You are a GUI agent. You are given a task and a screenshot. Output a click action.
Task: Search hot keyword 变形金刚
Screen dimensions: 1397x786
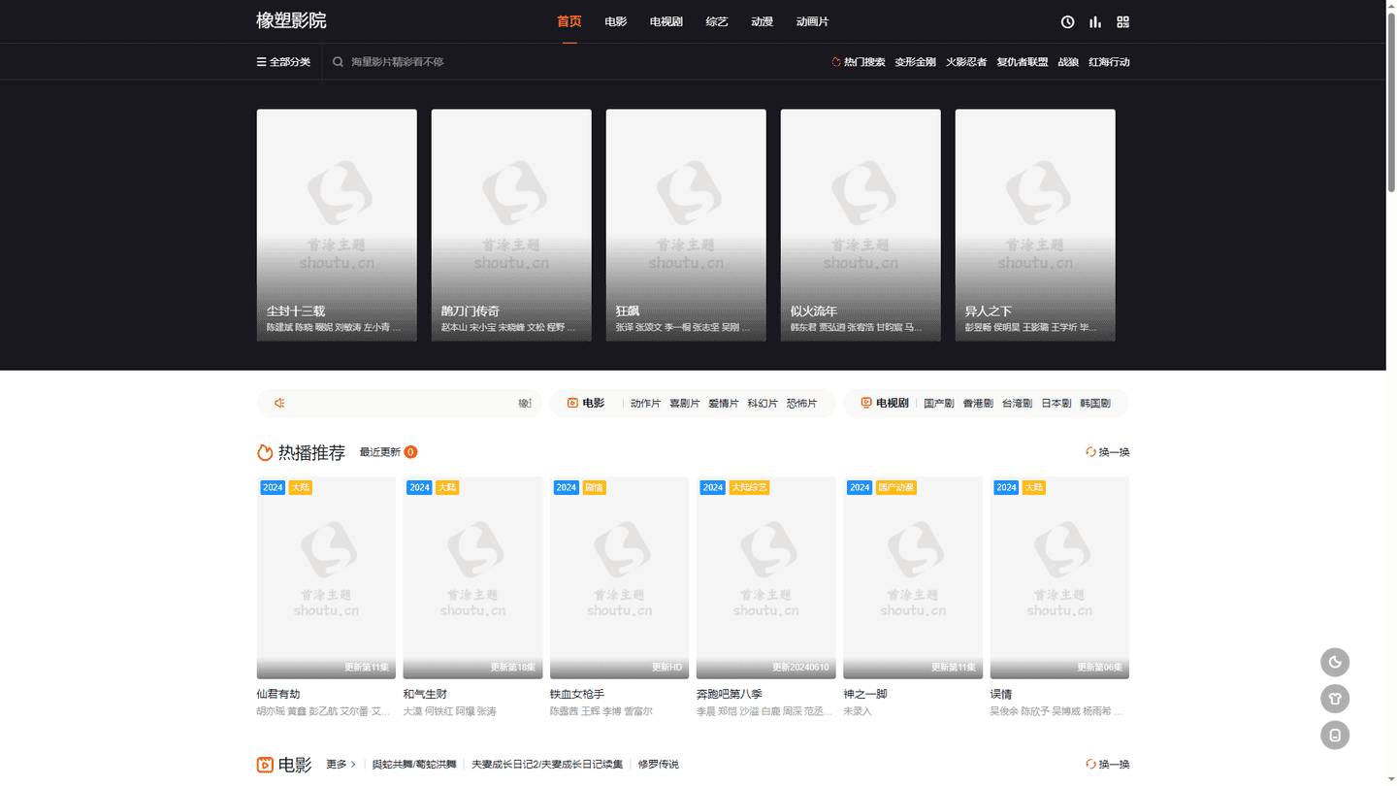click(915, 61)
